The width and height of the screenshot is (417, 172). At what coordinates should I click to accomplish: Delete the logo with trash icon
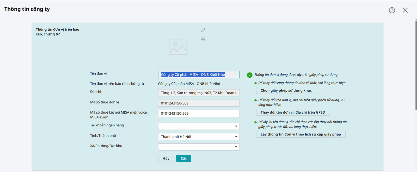203,39
